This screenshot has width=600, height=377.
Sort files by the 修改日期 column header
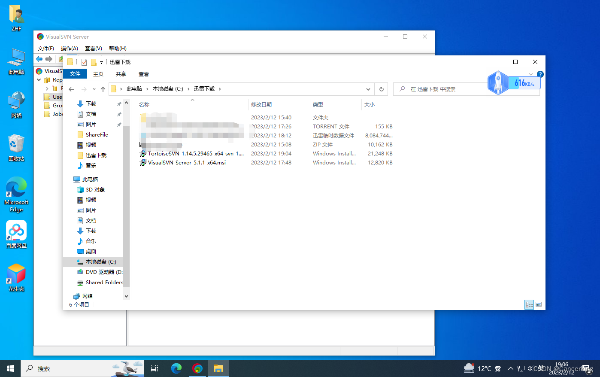click(279, 104)
